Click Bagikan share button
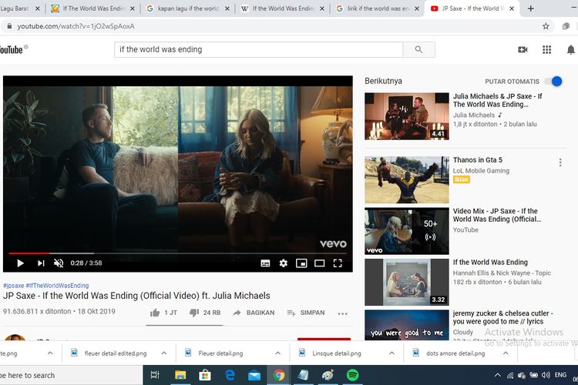 coord(254,313)
